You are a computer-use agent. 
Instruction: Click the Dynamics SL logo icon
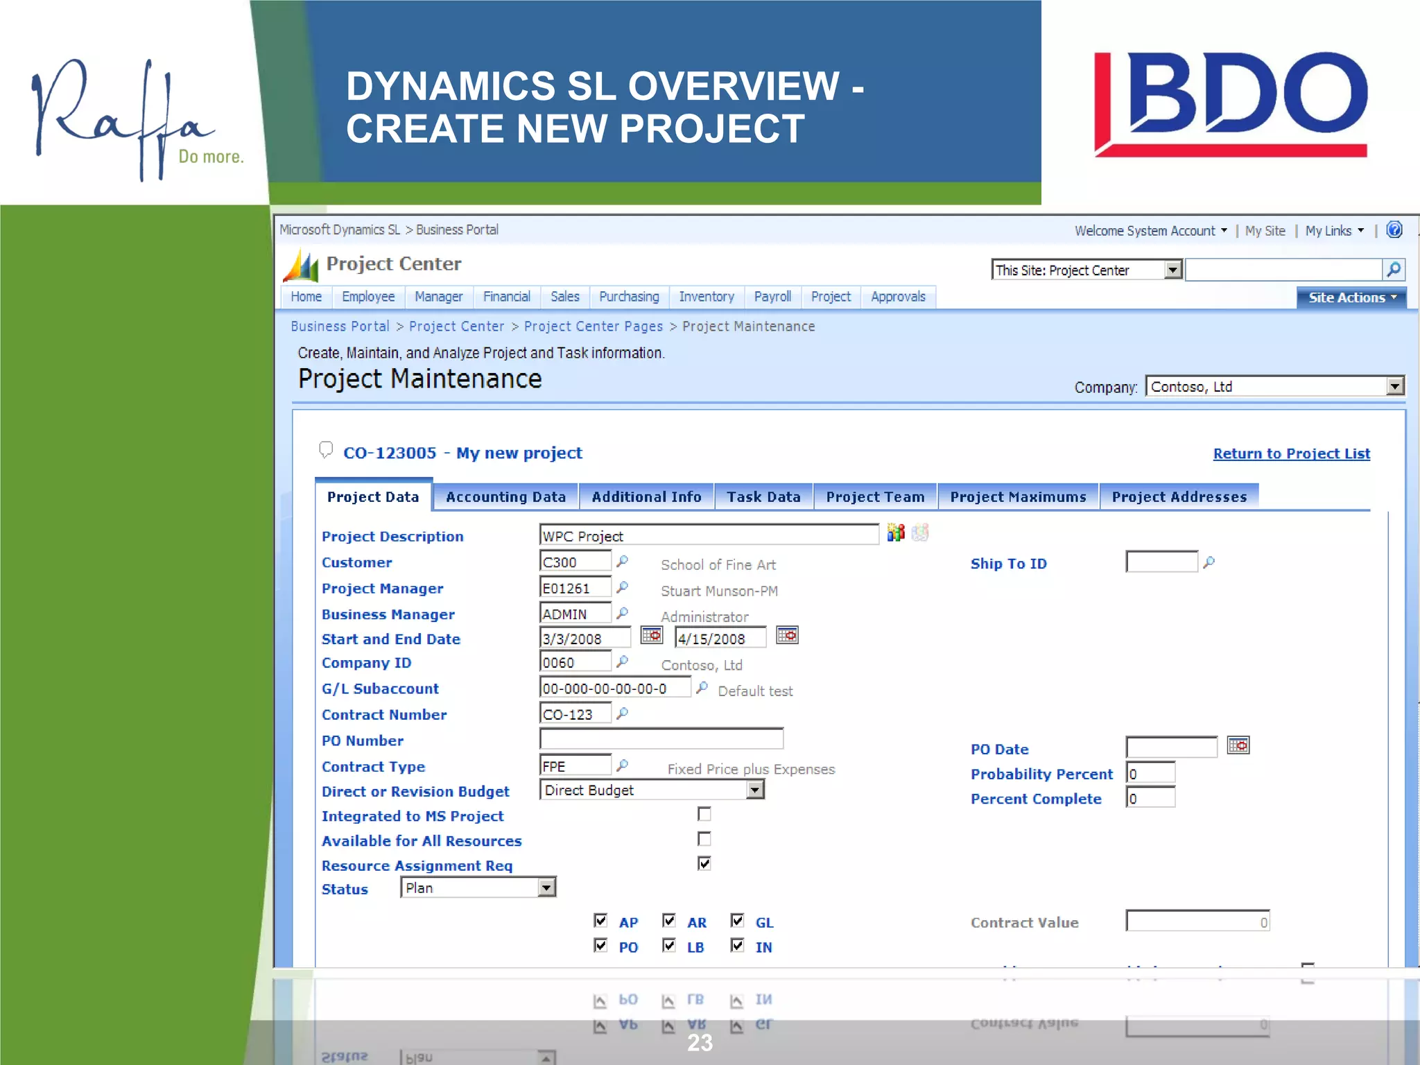pos(301,266)
